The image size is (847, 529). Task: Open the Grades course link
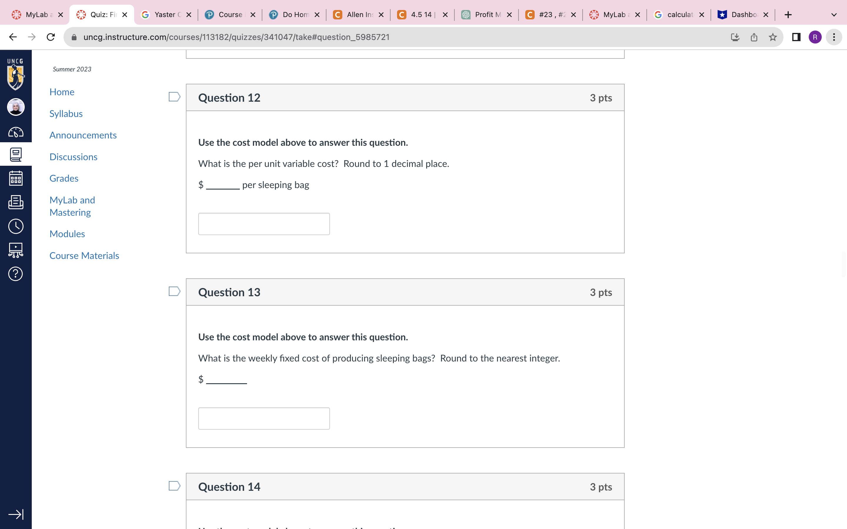click(x=64, y=178)
